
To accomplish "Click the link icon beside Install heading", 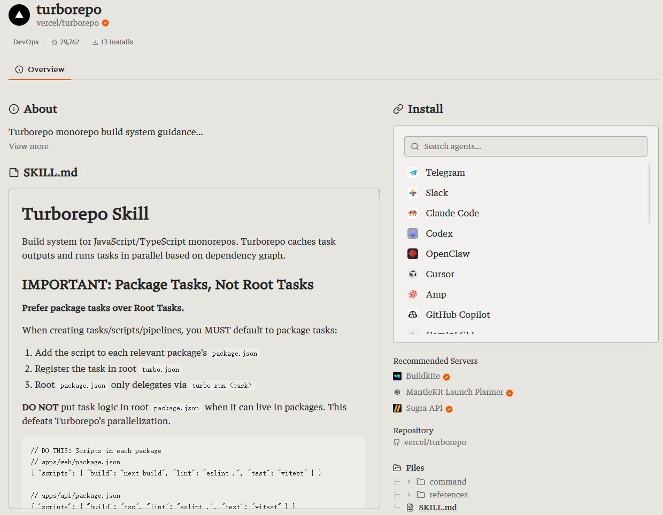I will 398,109.
